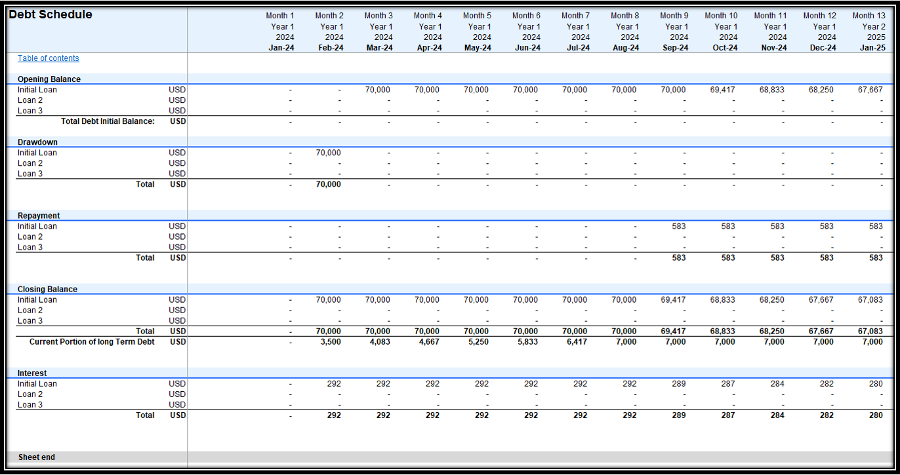The image size is (900, 475).
Task: Click the Repayment section header
Action: tap(39, 216)
